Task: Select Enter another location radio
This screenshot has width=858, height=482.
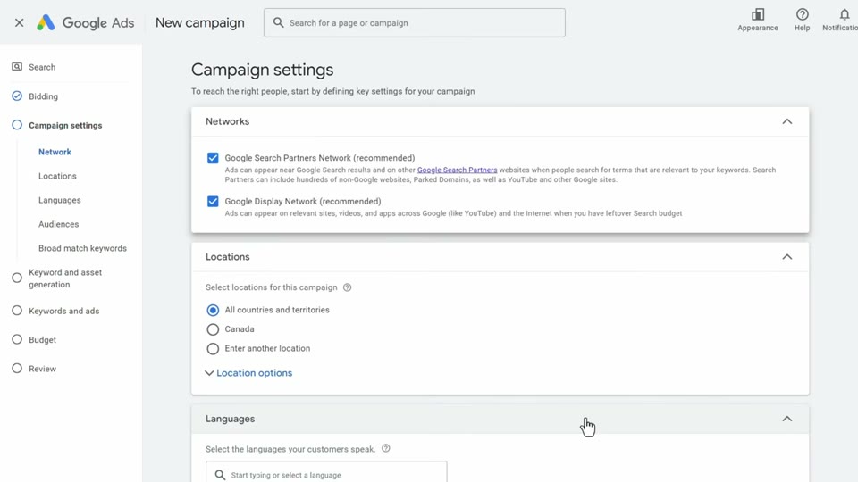Action: coord(213,349)
